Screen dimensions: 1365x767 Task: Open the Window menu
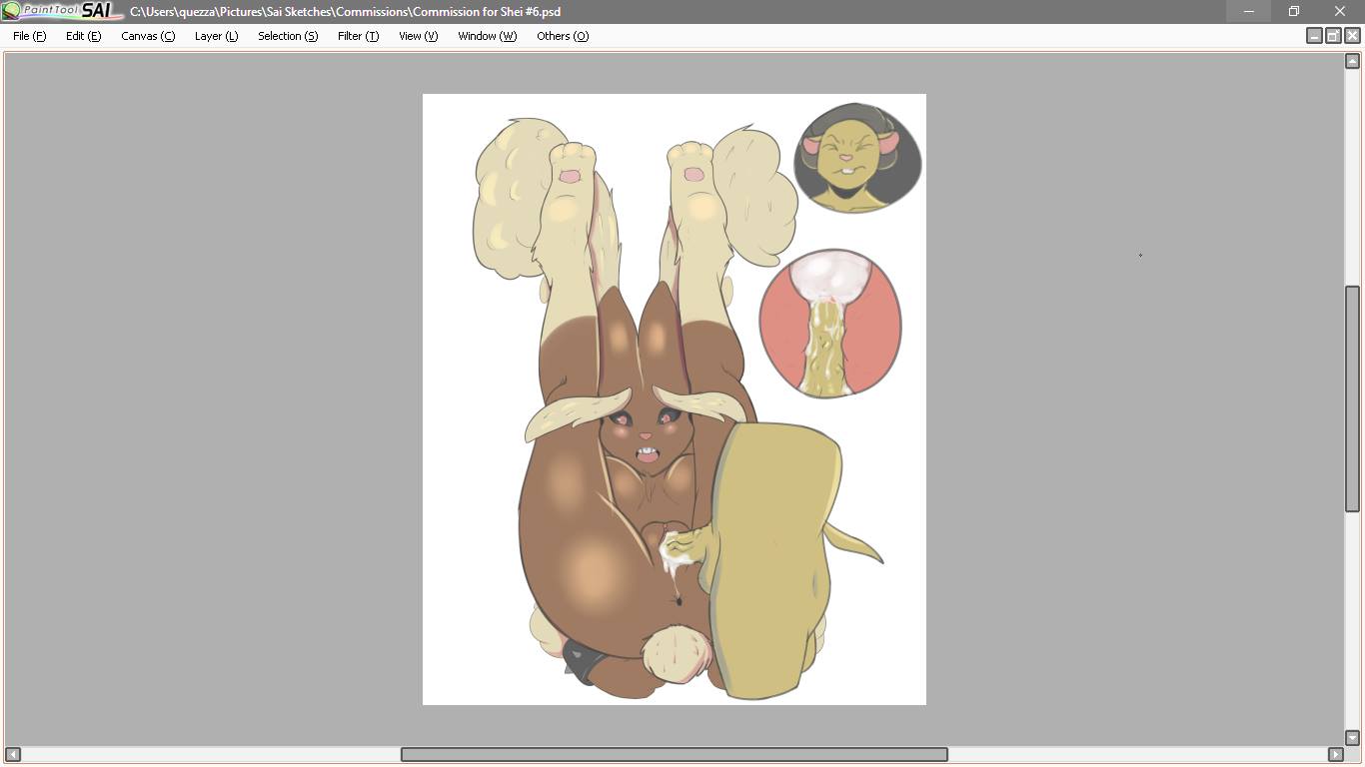coord(487,36)
